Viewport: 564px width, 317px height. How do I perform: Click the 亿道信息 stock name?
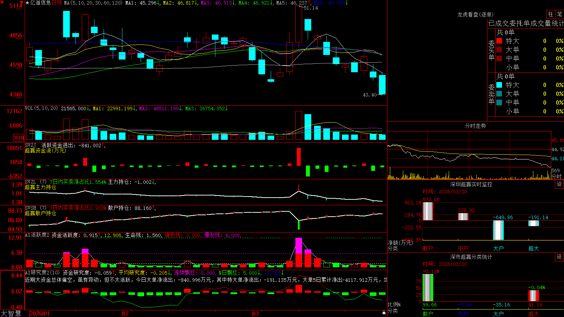pos(41,3)
